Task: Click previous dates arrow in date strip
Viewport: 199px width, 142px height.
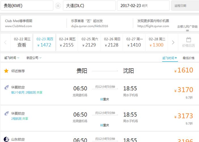Action: tap(5, 42)
